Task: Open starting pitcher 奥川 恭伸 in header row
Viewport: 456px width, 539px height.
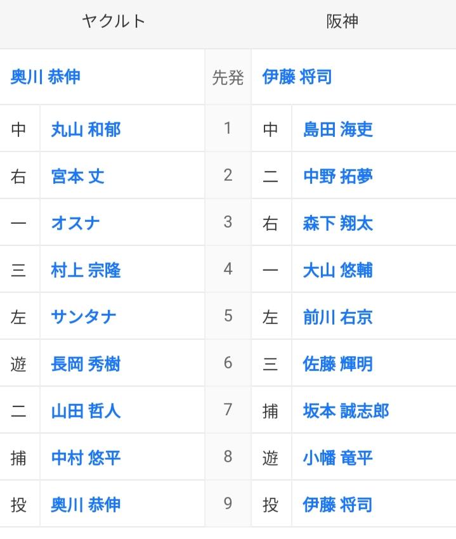Action: tap(46, 77)
